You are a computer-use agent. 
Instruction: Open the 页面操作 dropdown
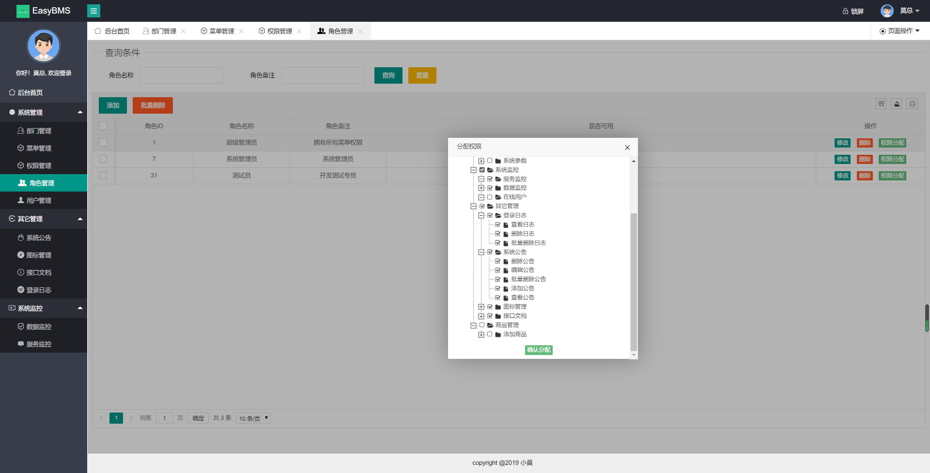pos(899,31)
